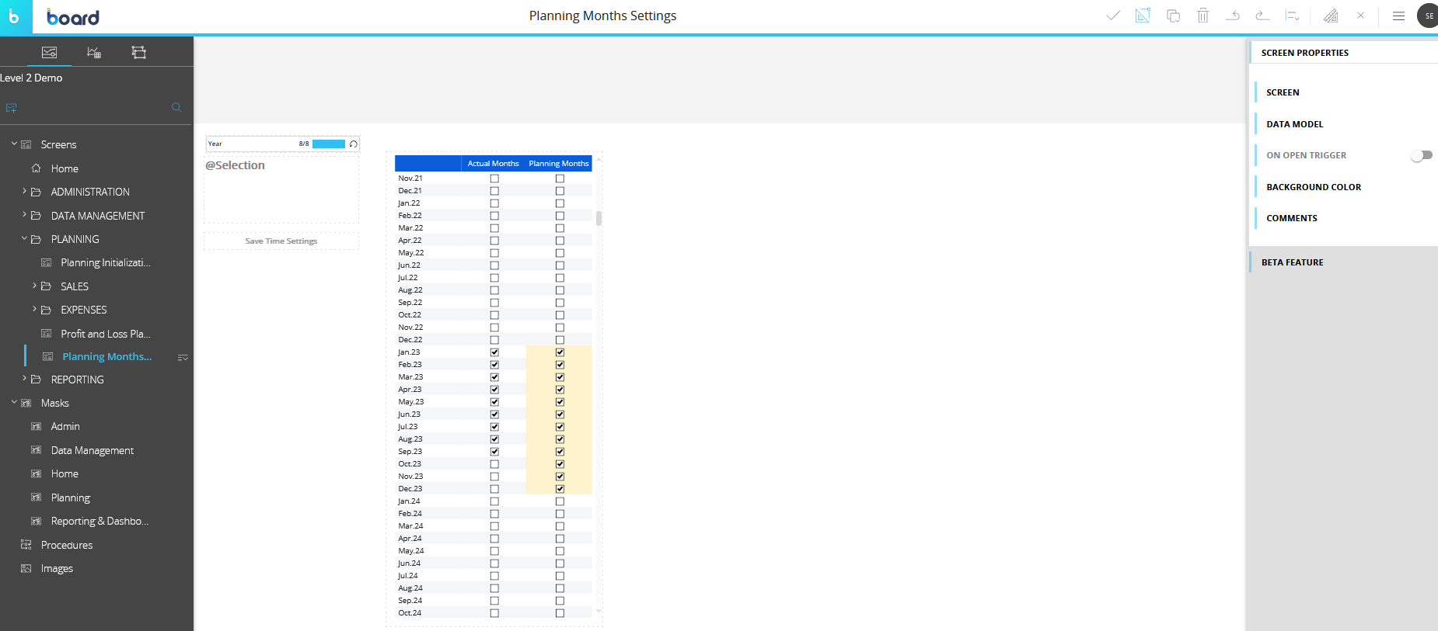Expand the DATA MANAGEMENT folder arrow
Screen dimensions: 1438x631
(24, 215)
